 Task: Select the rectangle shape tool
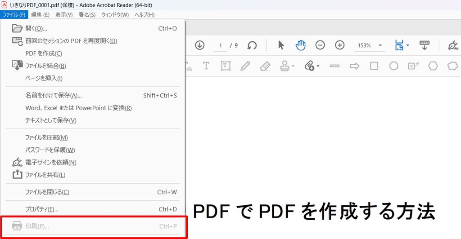(374, 66)
